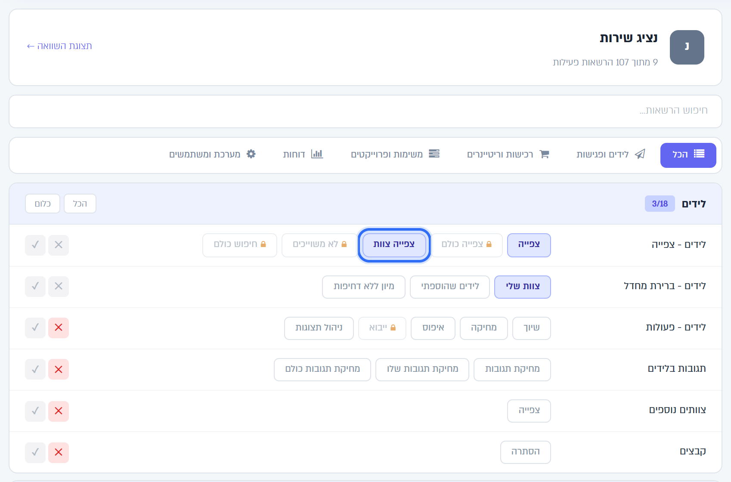Image resolution: width=731 pixels, height=482 pixels.
Task: Open the תצוגת השוואה link
Action: coord(59,46)
